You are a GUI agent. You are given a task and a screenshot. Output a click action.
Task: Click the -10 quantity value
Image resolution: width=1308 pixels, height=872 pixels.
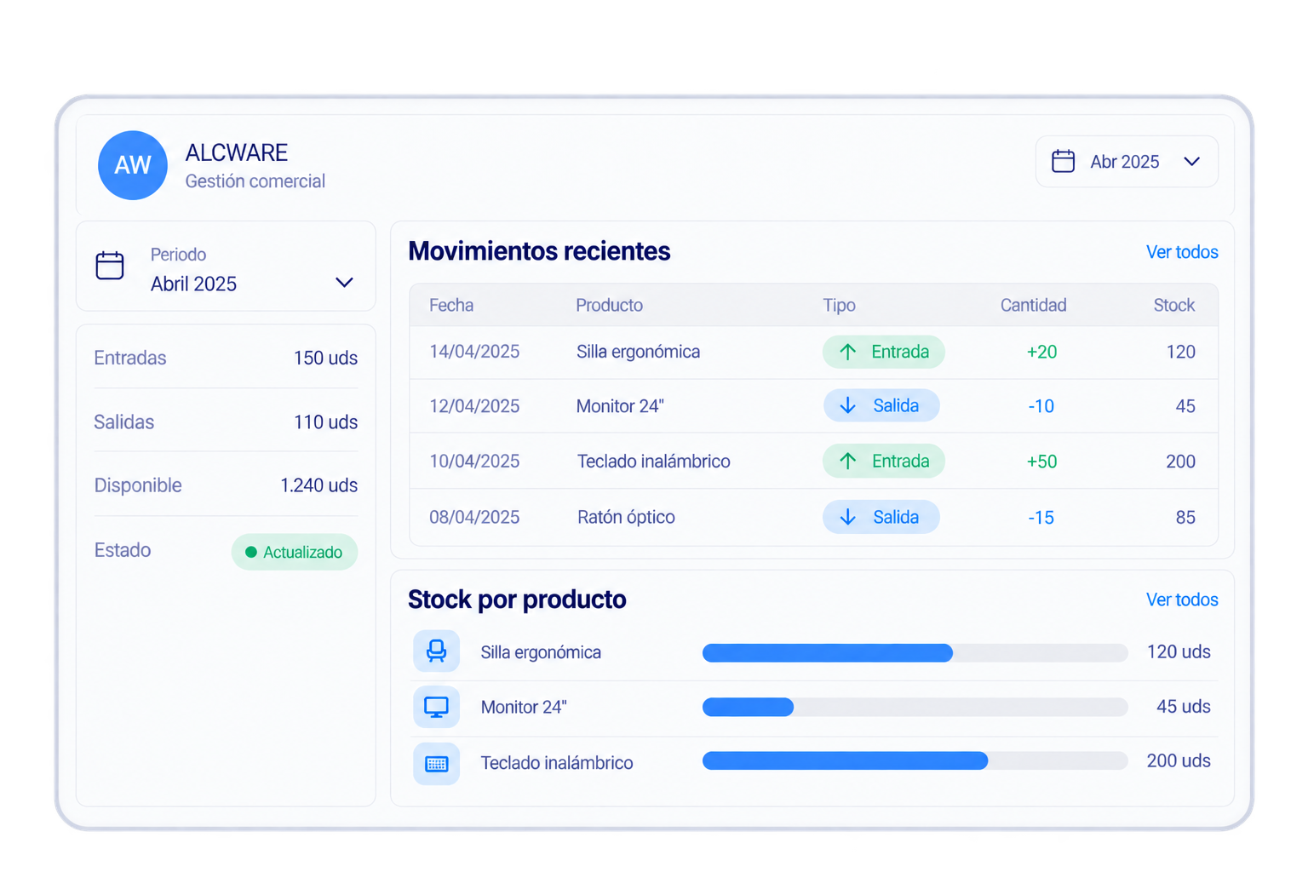click(1041, 406)
